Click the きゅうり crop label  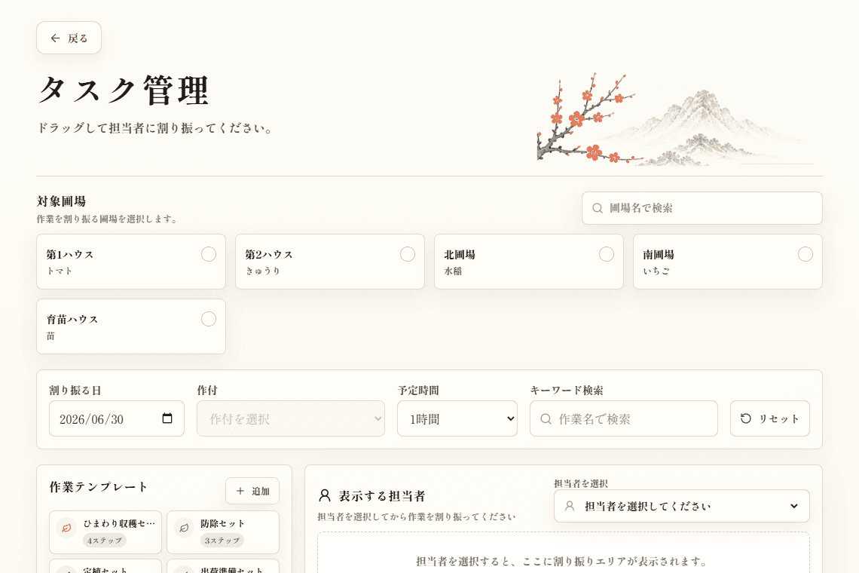[x=262, y=271]
